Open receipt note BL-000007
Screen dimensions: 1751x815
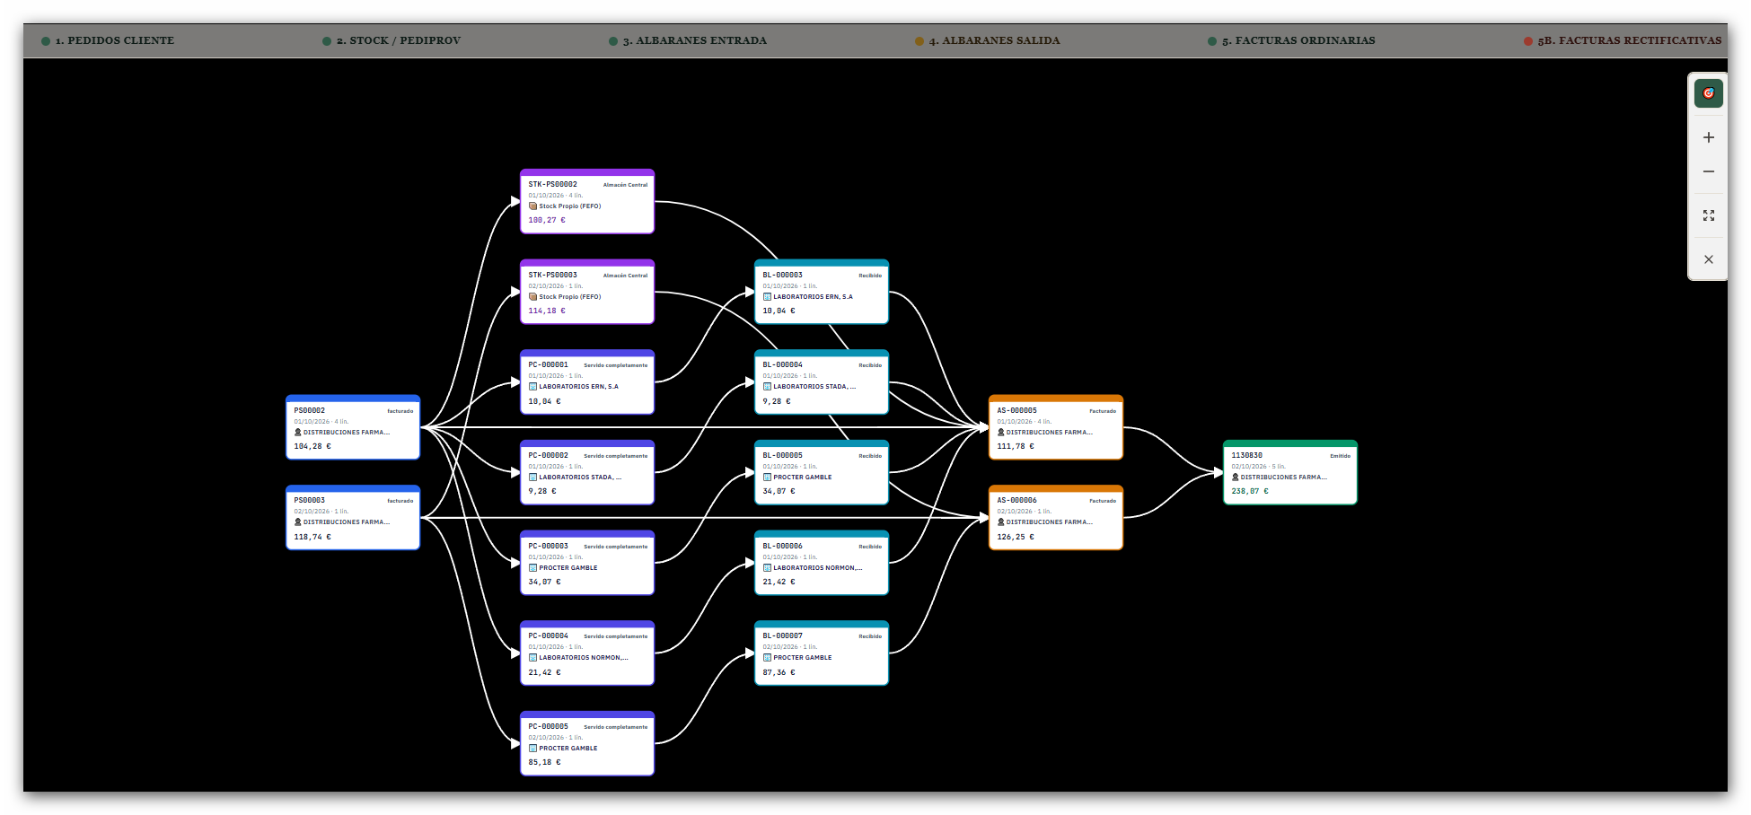(822, 653)
